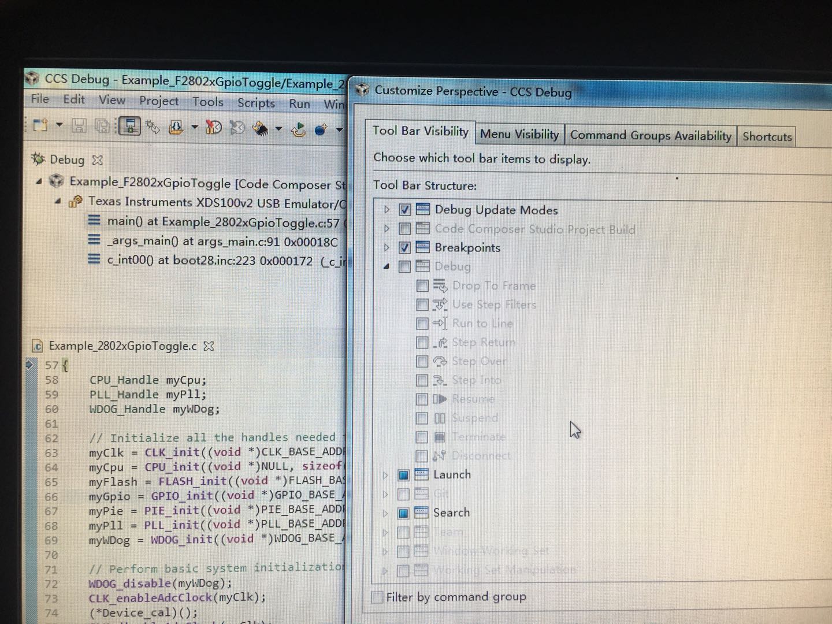Image resolution: width=832 pixels, height=624 pixels.
Task: Click line number 63 in the editor
Action: [51, 452]
